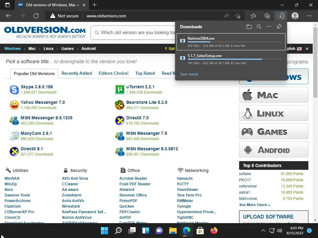Add this page to favorites star
This screenshot has width=318, height=238.
click(x=238, y=16)
